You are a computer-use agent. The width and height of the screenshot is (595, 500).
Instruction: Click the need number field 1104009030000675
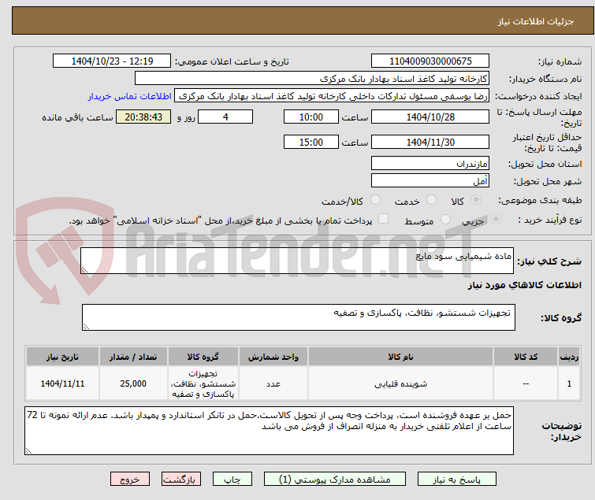[430, 61]
